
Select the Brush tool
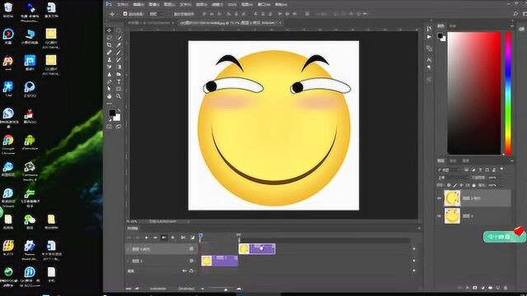tap(119, 52)
